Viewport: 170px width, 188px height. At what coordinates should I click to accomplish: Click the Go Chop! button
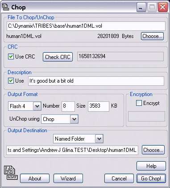[x=151, y=179]
